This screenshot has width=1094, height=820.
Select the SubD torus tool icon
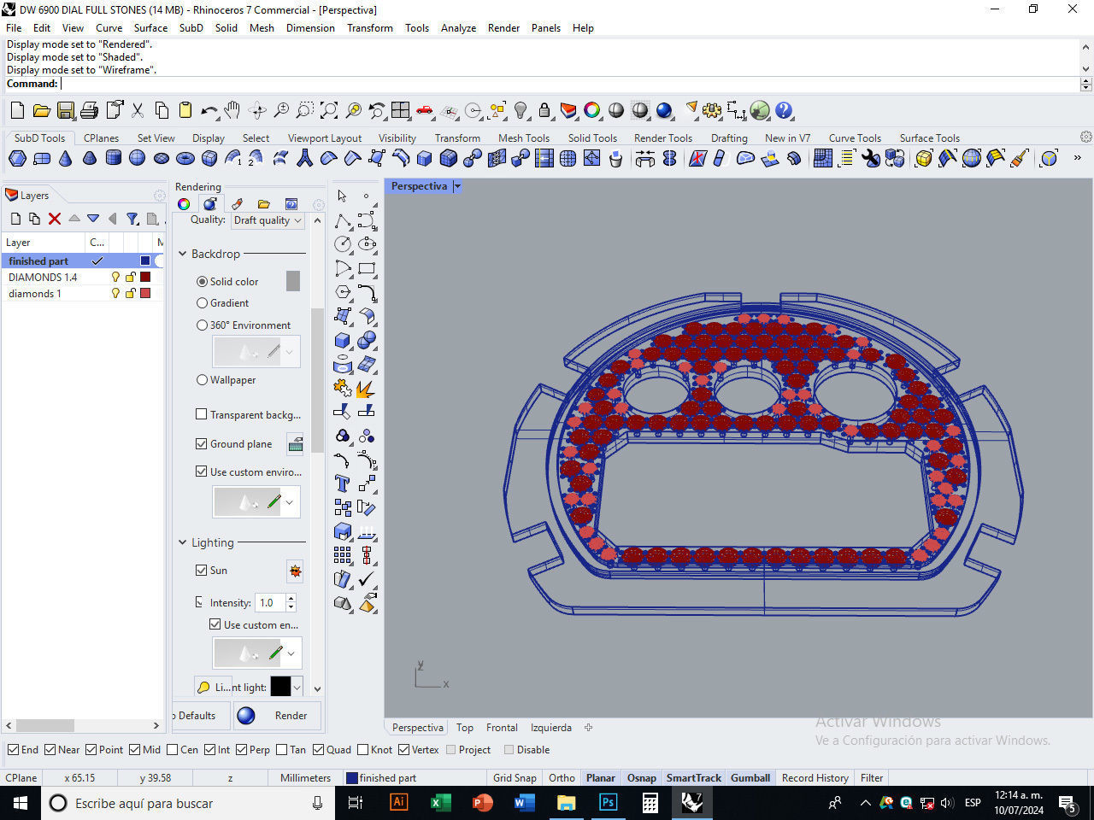(185, 158)
